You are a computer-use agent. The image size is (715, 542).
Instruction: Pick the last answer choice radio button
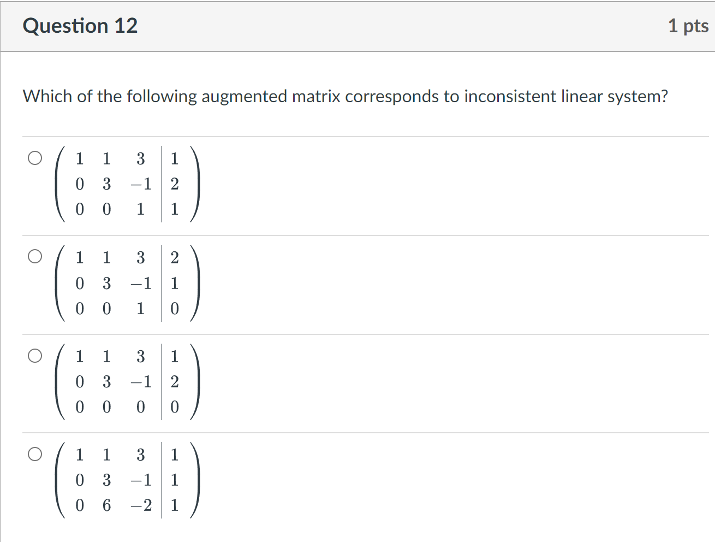pyautogui.click(x=34, y=453)
